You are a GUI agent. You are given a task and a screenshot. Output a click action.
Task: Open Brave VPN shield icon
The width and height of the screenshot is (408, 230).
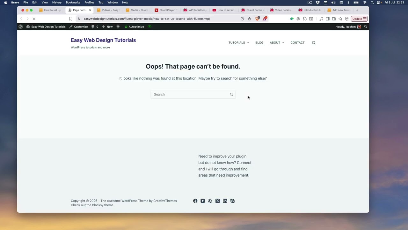[x=347, y=19]
